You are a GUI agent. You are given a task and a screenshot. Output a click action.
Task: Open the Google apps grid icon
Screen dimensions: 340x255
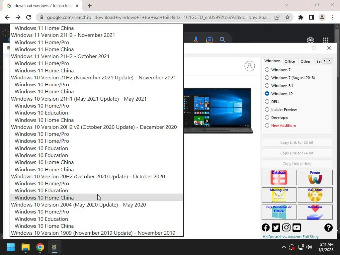(x=326, y=40)
